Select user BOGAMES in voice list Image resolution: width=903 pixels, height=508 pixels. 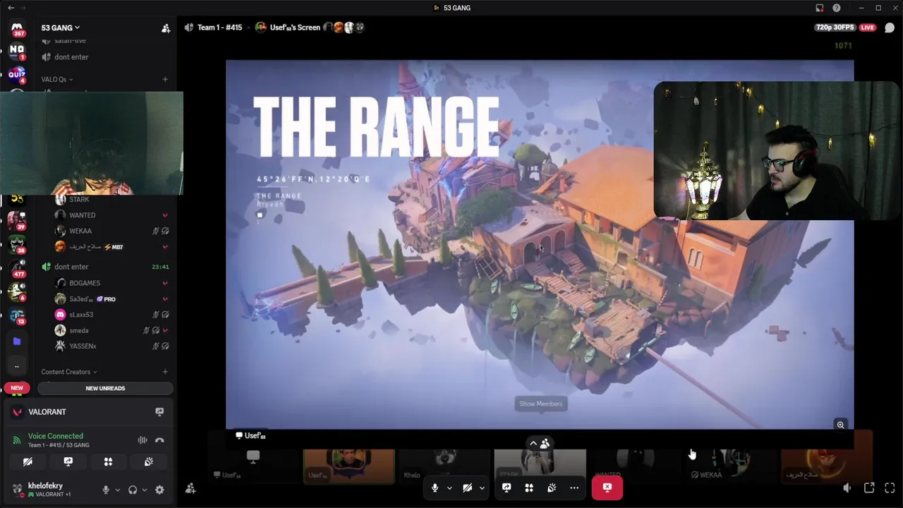(x=85, y=283)
